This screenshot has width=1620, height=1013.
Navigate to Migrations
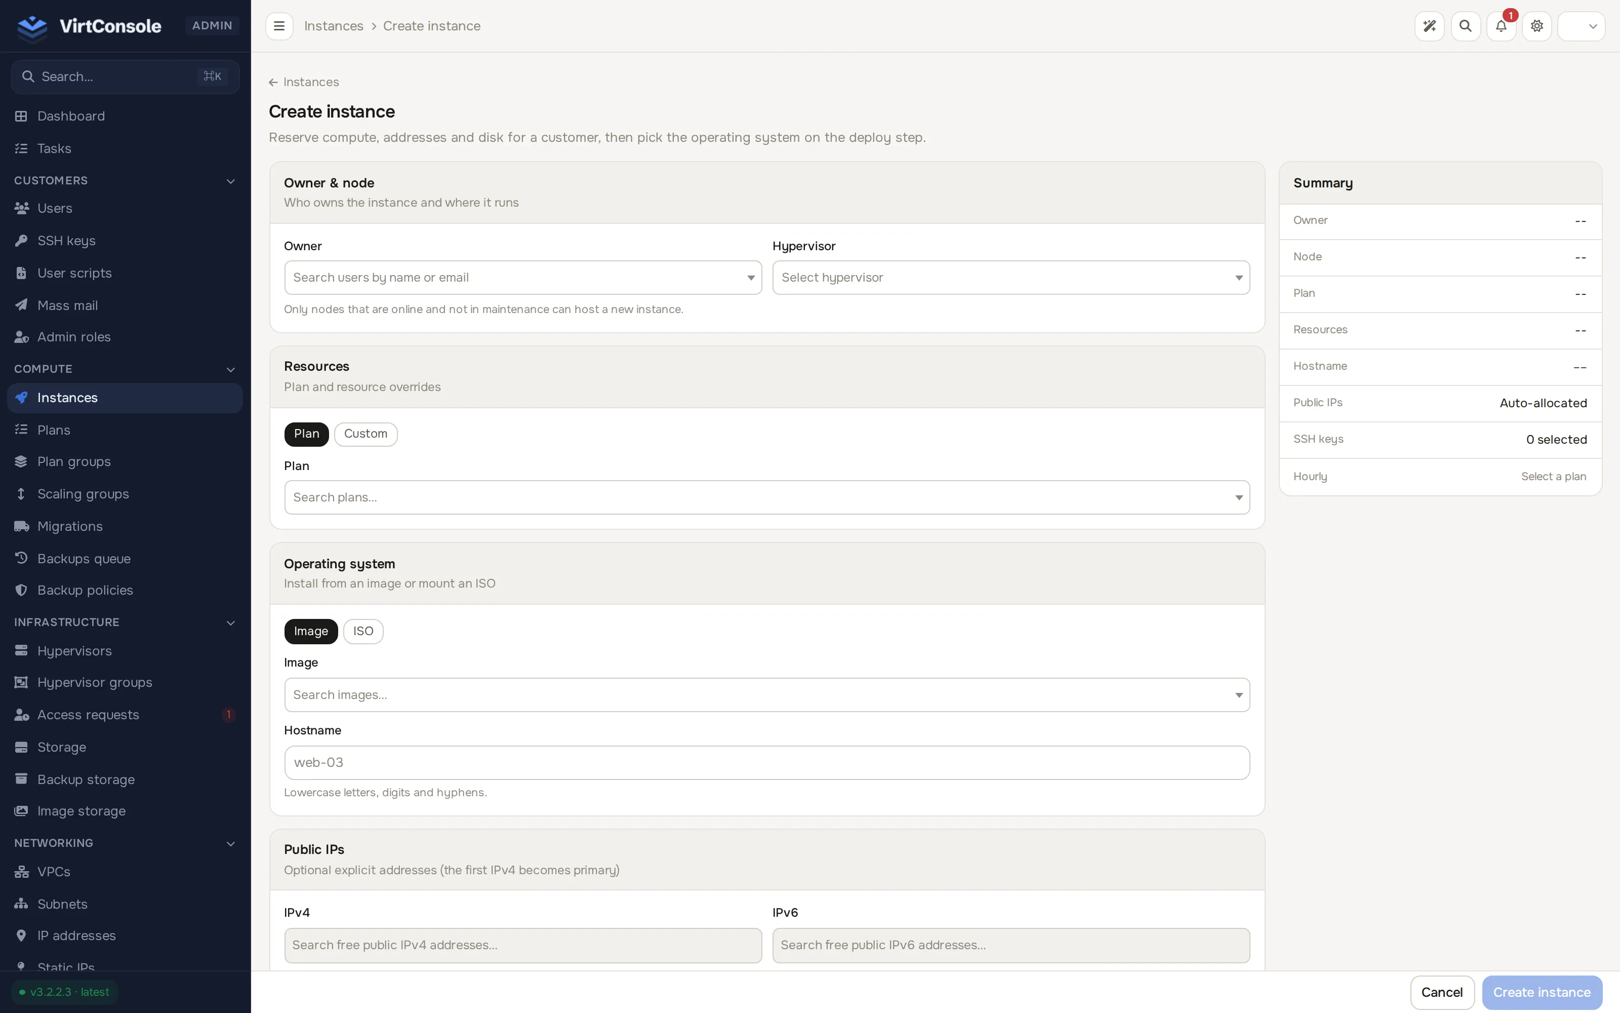tap(125, 526)
